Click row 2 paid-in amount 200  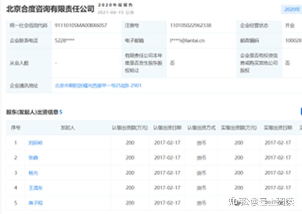point(239,158)
